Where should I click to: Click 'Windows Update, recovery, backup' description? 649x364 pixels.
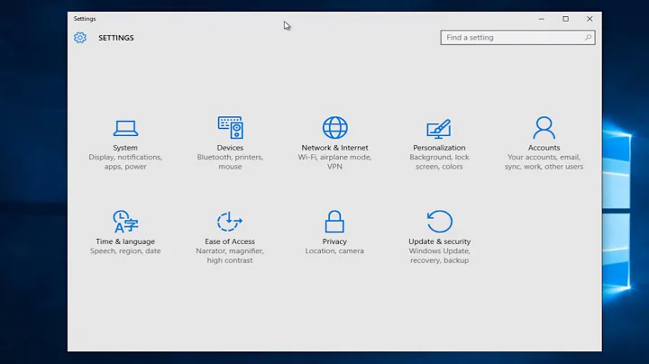(x=440, y=256)
